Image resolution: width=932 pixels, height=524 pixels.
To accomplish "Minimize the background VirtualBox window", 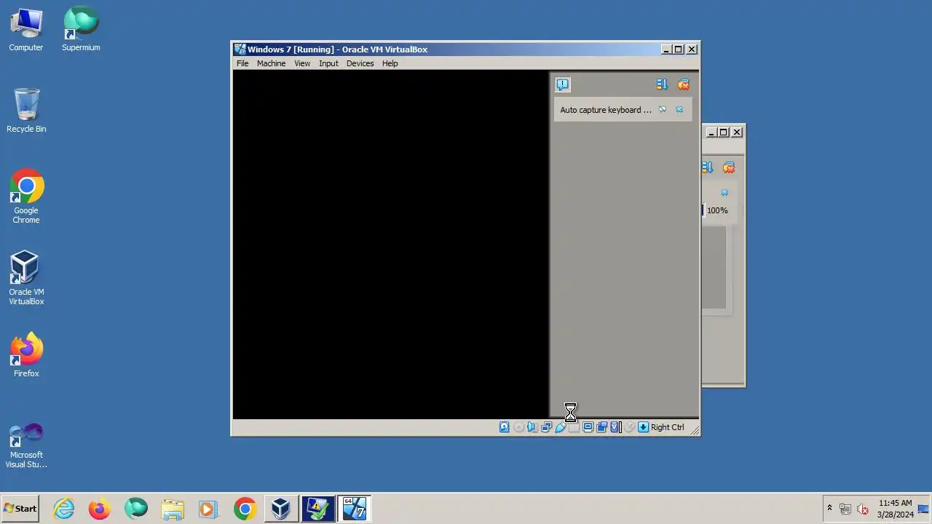I will pyautogui.click(x=711, y=132).
